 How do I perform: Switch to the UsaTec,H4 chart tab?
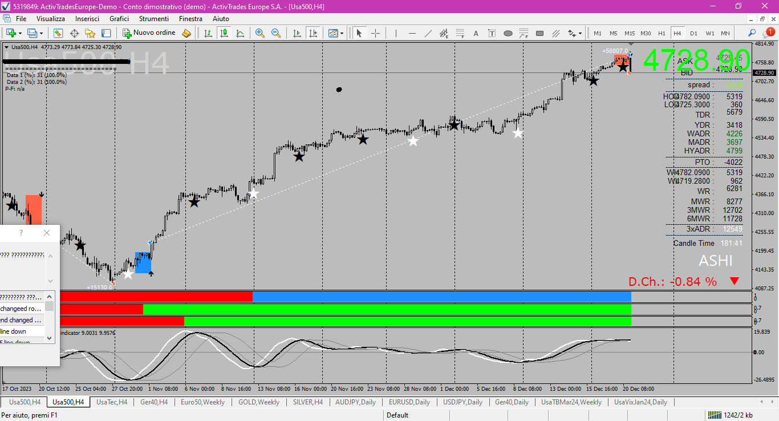(112, 402)
